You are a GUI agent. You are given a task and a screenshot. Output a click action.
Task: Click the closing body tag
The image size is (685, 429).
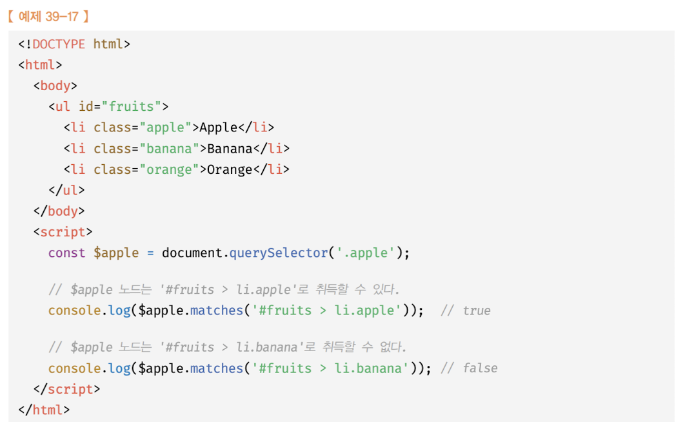[59, 211]
